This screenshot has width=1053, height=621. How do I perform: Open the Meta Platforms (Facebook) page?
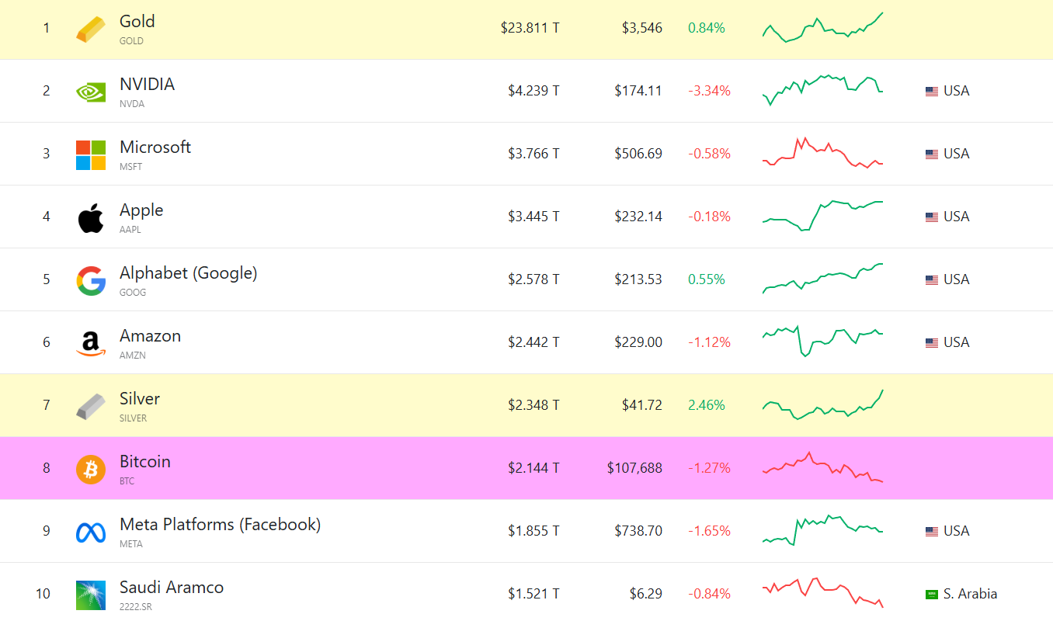pyautogui.click(x=220, y=525)
